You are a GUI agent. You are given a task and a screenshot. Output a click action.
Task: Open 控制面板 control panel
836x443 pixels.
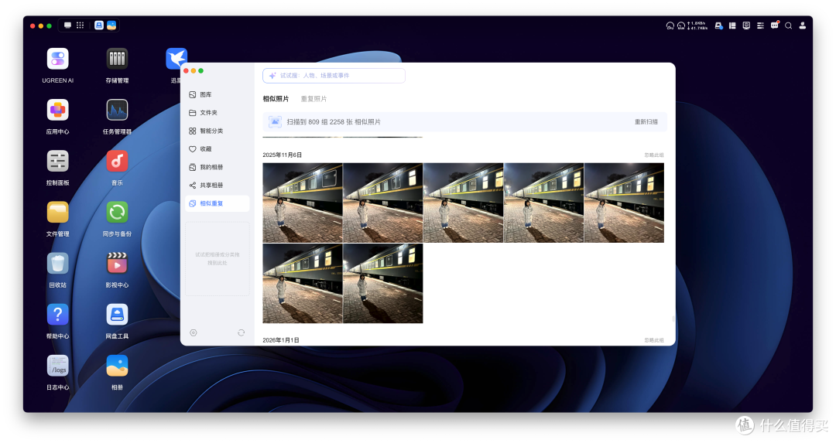[x=57, y=162]
